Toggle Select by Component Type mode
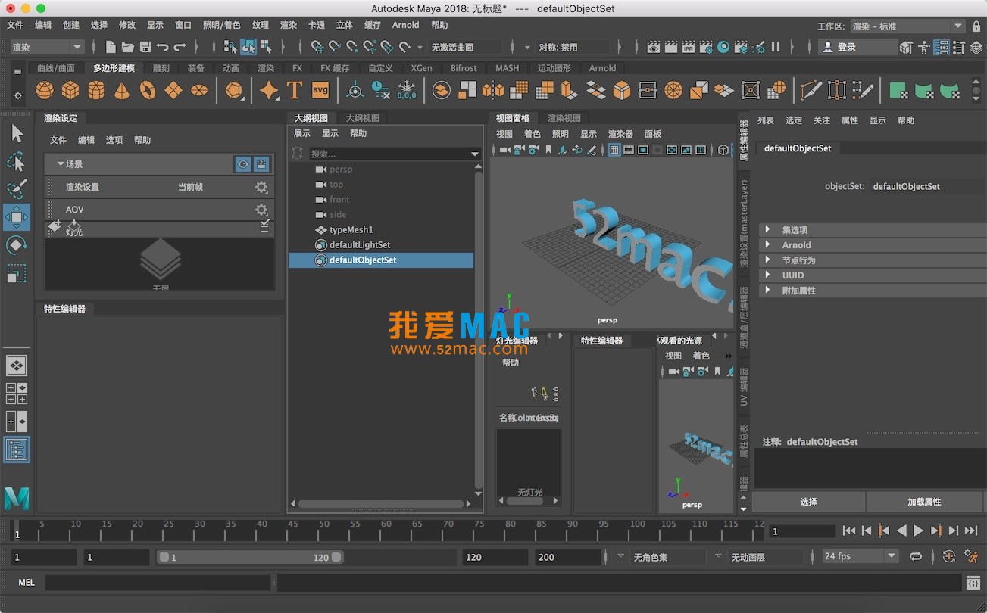This screenshot has width=987, height=613. [266, 47]
